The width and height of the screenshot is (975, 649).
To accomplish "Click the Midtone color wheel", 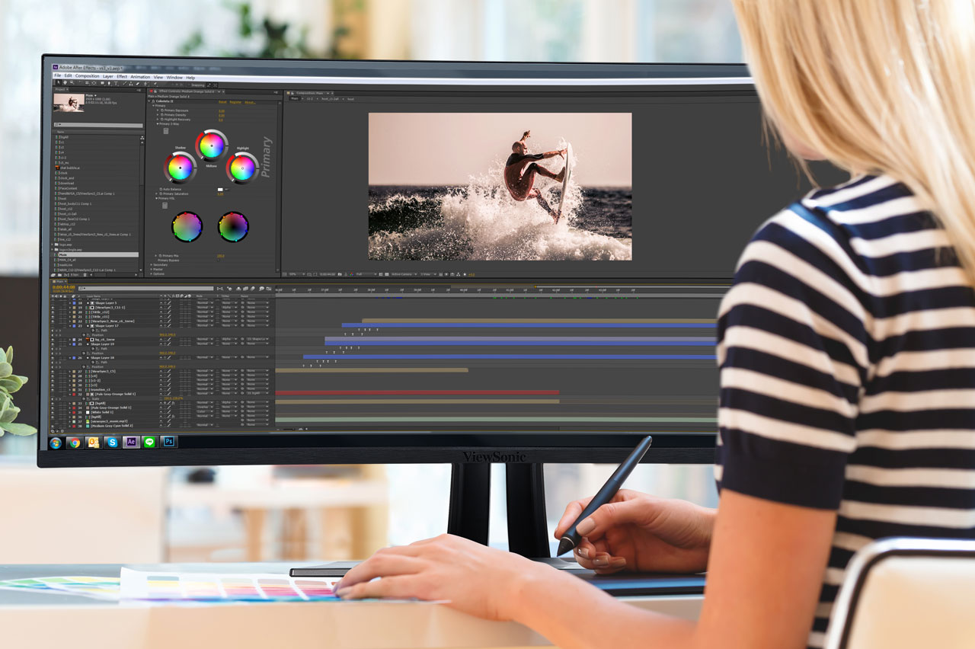I will (x=211, y=145).
